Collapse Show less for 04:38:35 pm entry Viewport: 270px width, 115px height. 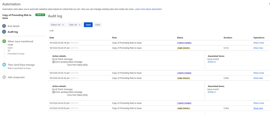point(258,108)
